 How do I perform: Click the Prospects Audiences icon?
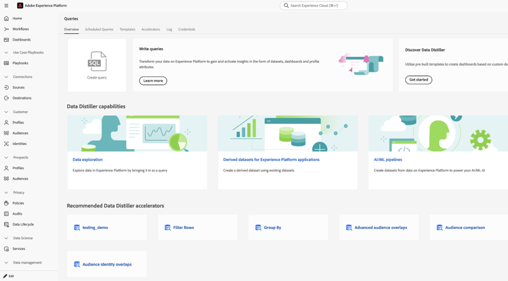[6, 179]
